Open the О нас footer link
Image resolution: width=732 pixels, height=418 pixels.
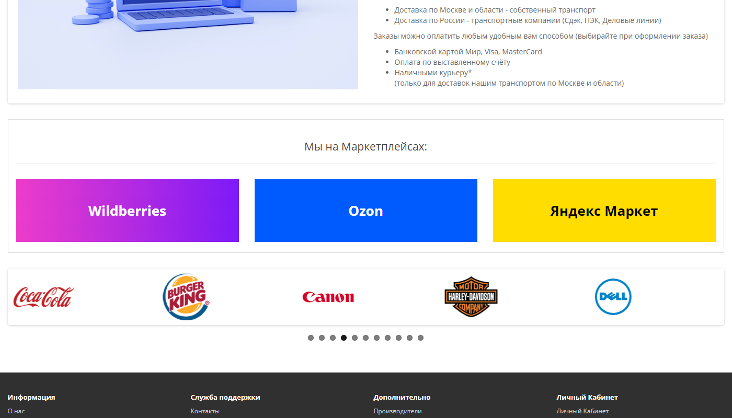click(x=16, y=411)
